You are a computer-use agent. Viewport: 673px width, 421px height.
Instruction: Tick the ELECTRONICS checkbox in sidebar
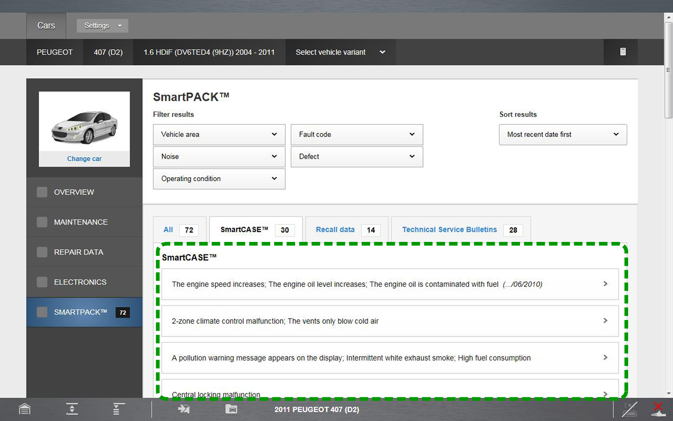click(x=42, y=282)
